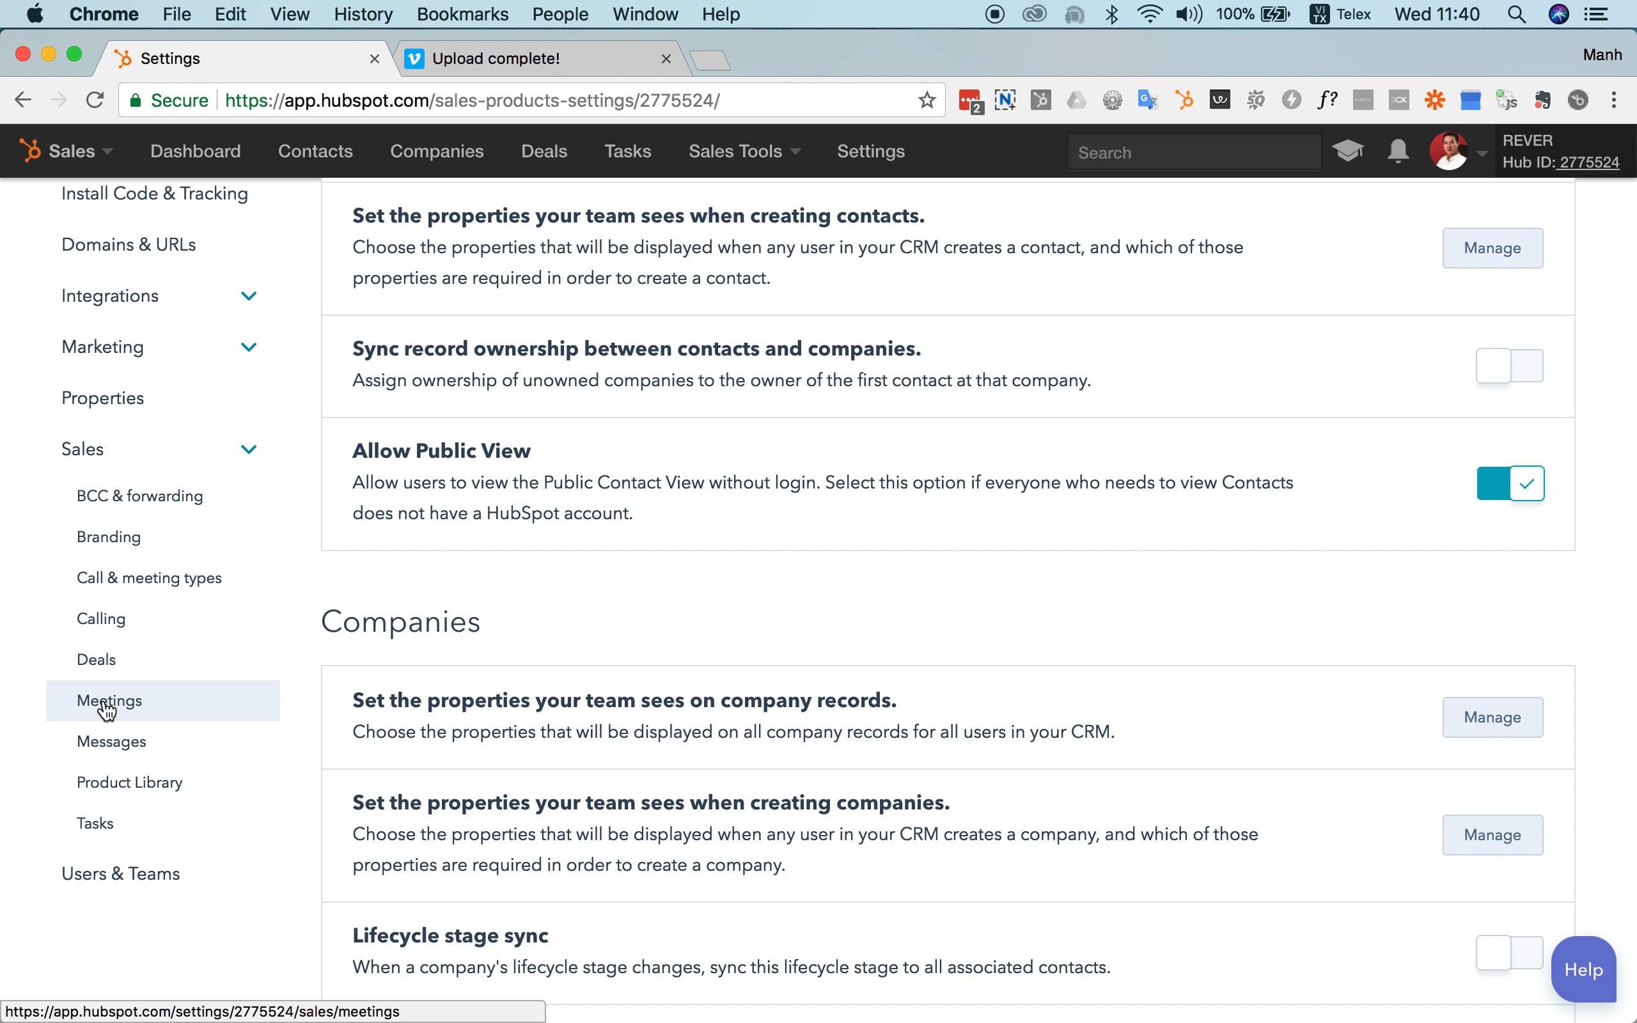Click the Google Drive extension icon
The height and width of the screenshot is (1023, 1637).
click(x=1076, y=100)
